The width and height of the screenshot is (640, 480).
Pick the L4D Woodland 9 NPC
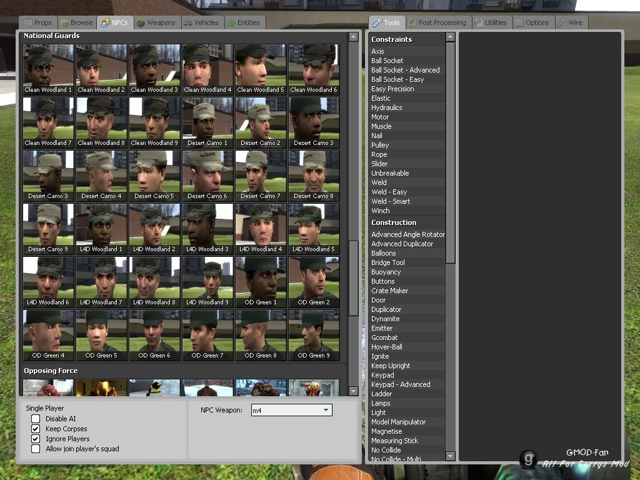click(207, 282)
